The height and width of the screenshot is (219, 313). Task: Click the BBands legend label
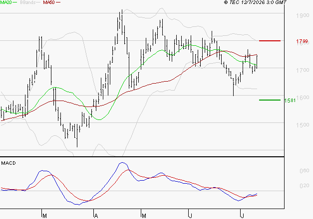27,2
